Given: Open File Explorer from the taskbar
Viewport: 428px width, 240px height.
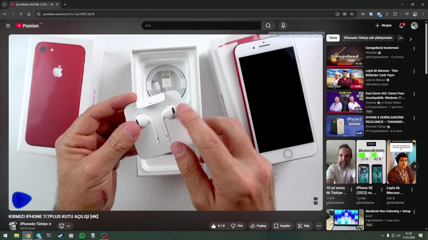Looking at the screenshot, I should [x=16, y=236].
